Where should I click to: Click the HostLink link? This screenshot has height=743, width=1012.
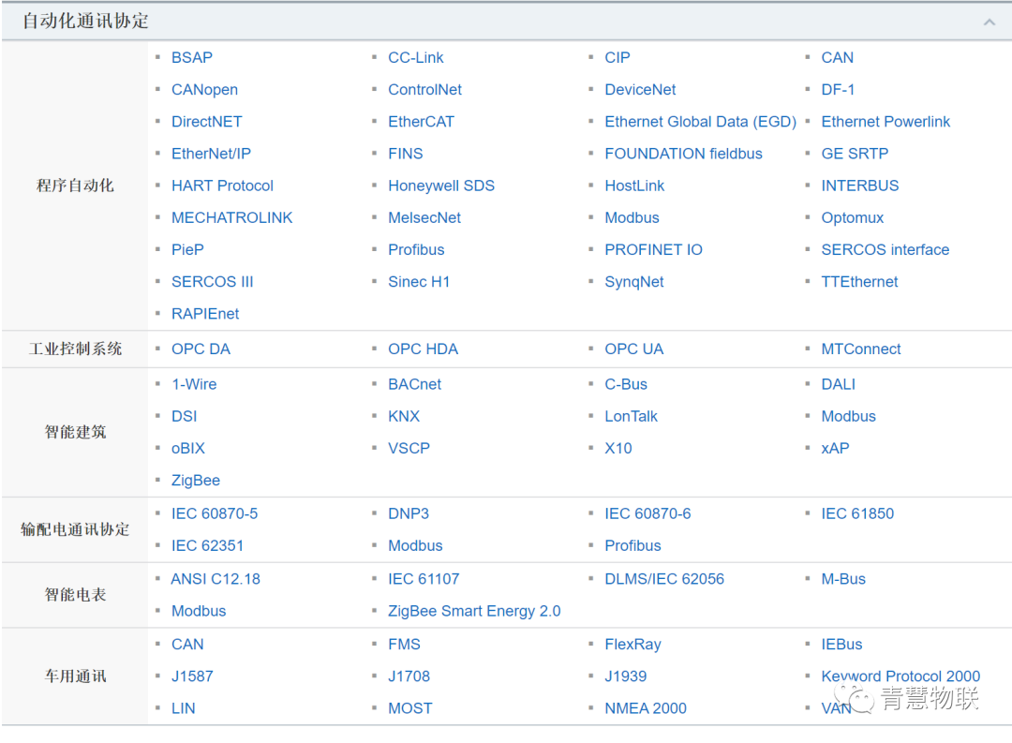pyautogui.click(x=634, y=186)
